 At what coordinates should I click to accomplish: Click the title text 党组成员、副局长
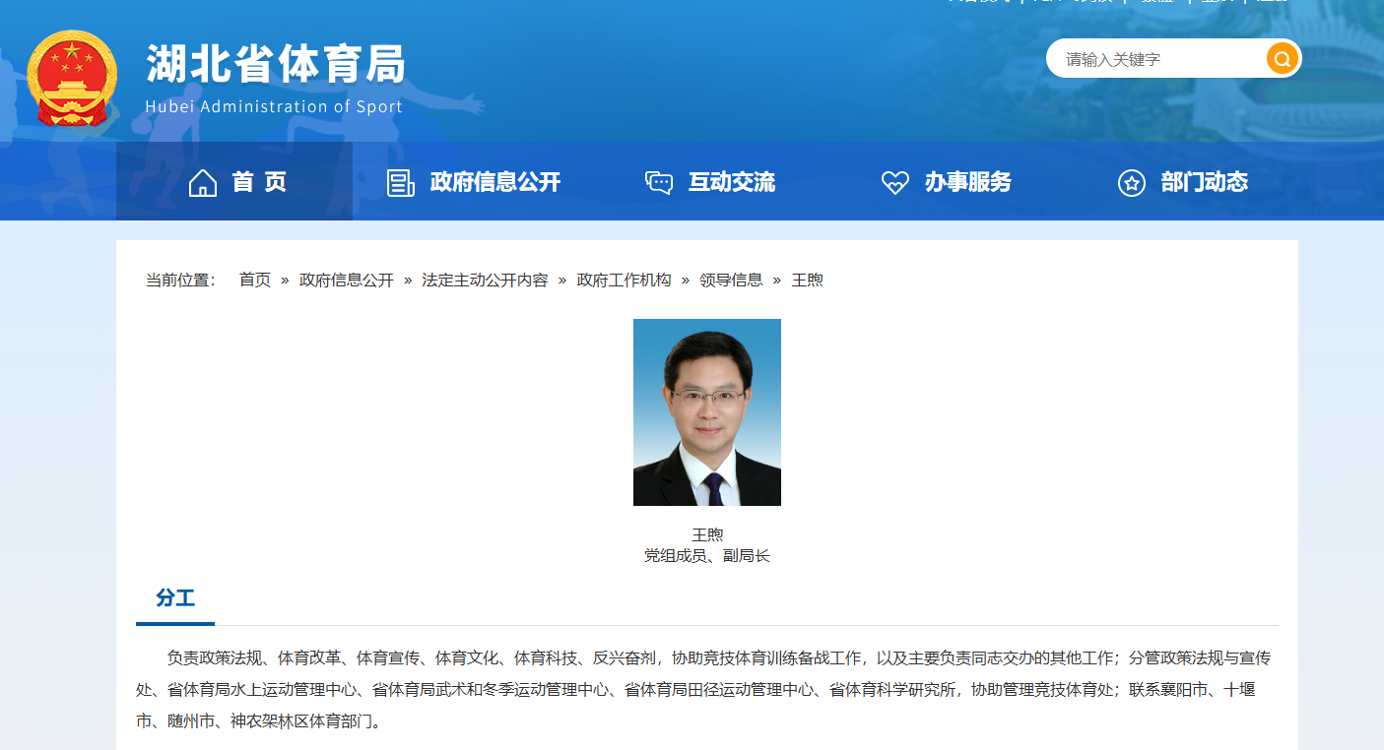pos(707,556)
